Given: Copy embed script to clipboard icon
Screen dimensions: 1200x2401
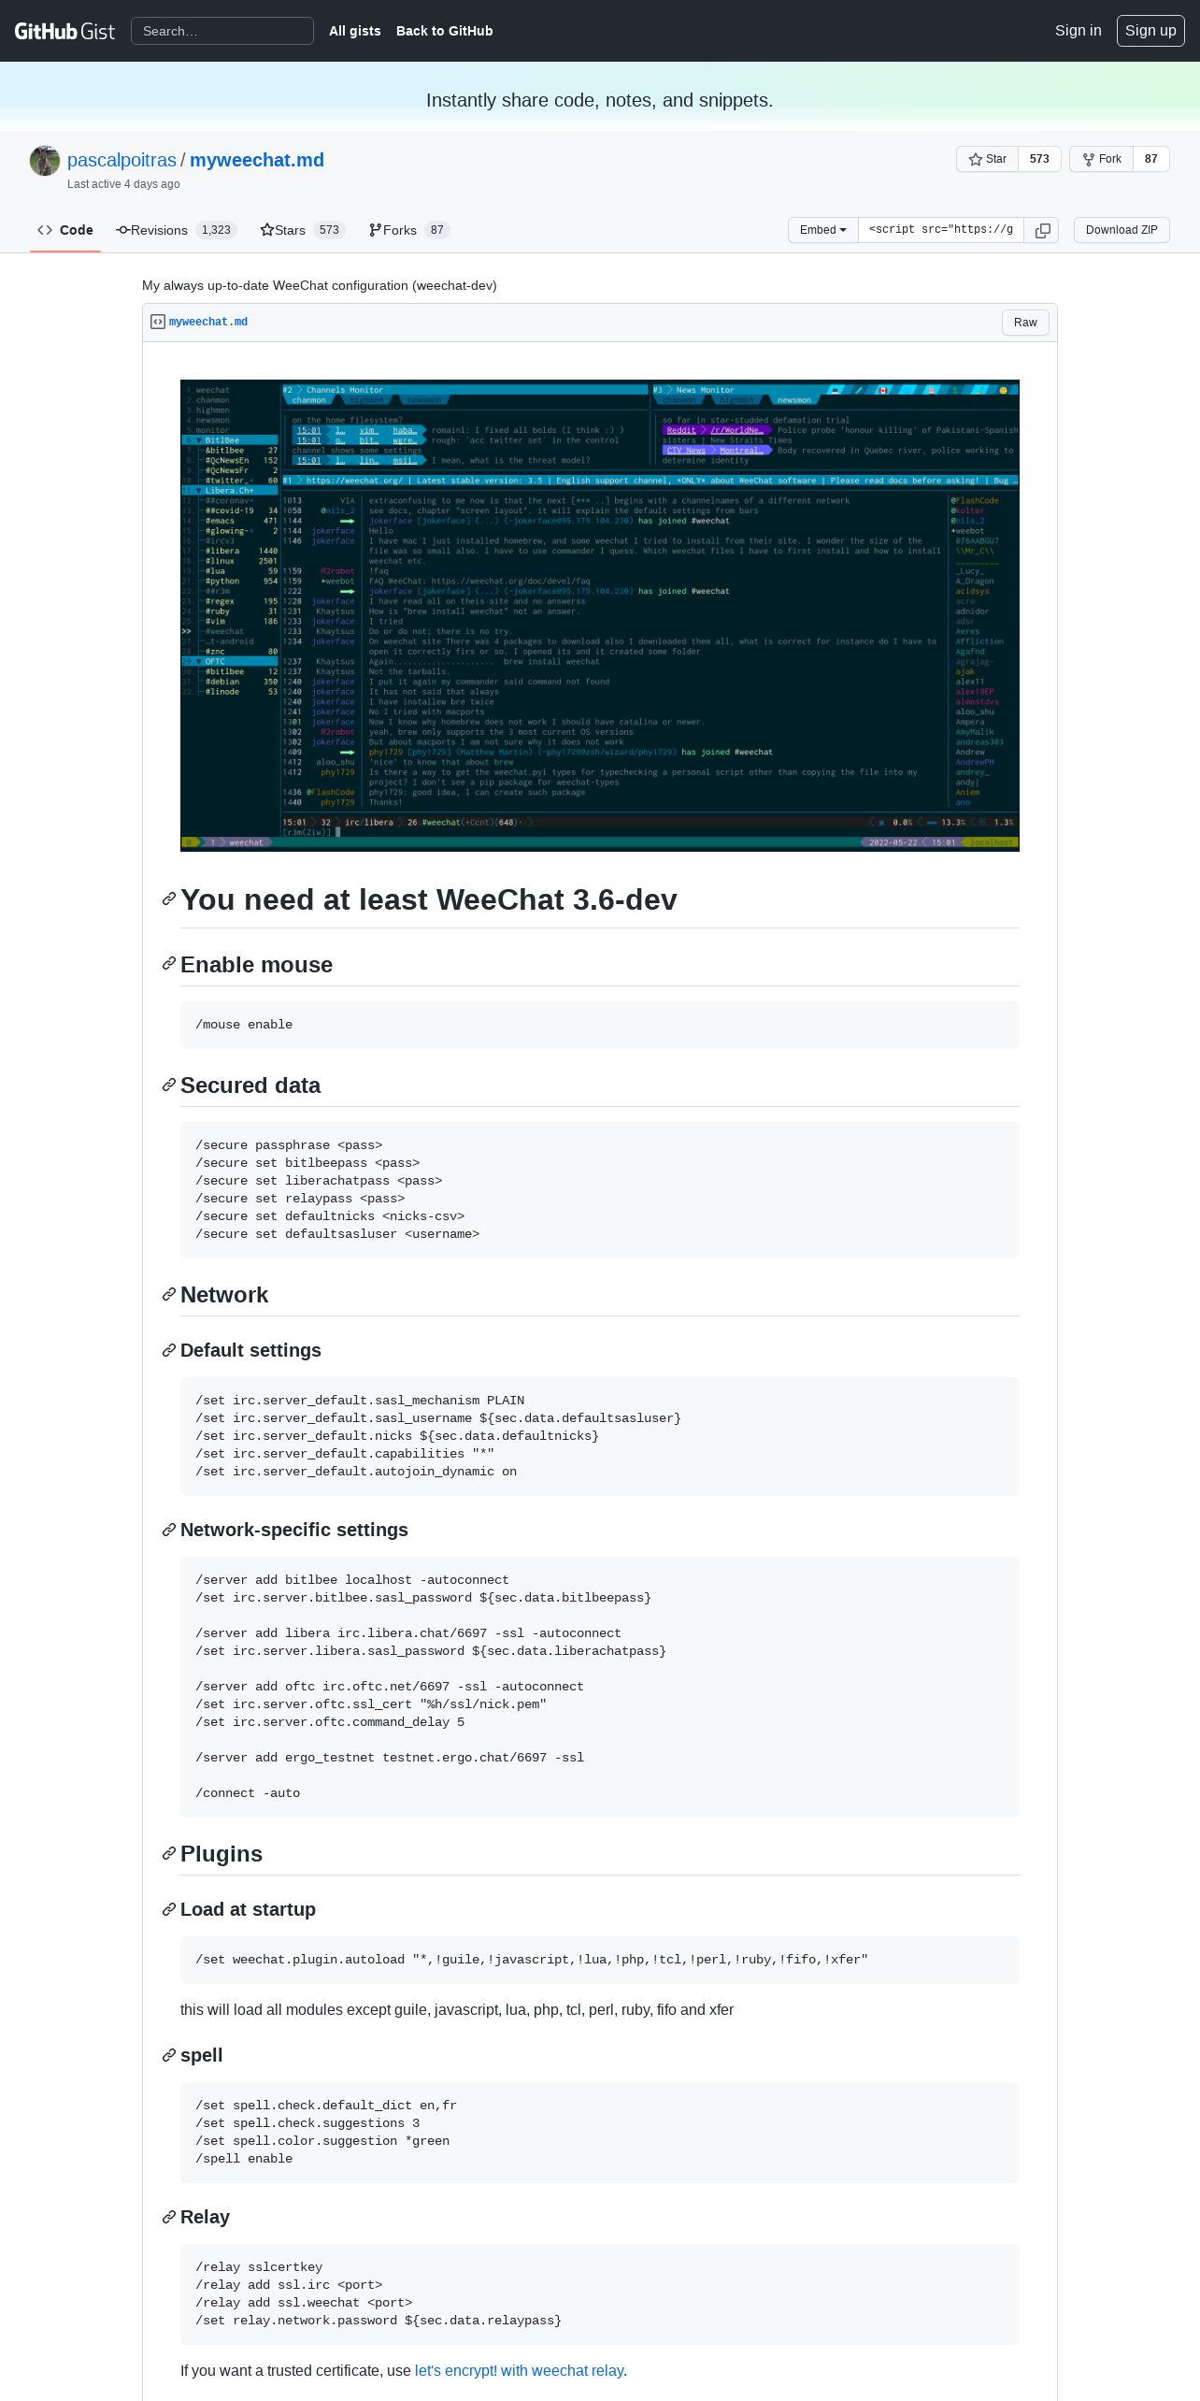Looking at the screenshot, I should pos(1042,230).
